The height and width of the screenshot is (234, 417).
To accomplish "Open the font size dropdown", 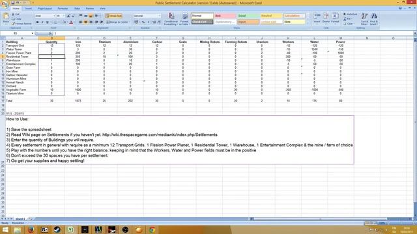I will (x=64, y=16).
